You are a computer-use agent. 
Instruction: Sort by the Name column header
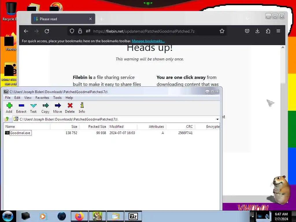click(x=27, y=127)
